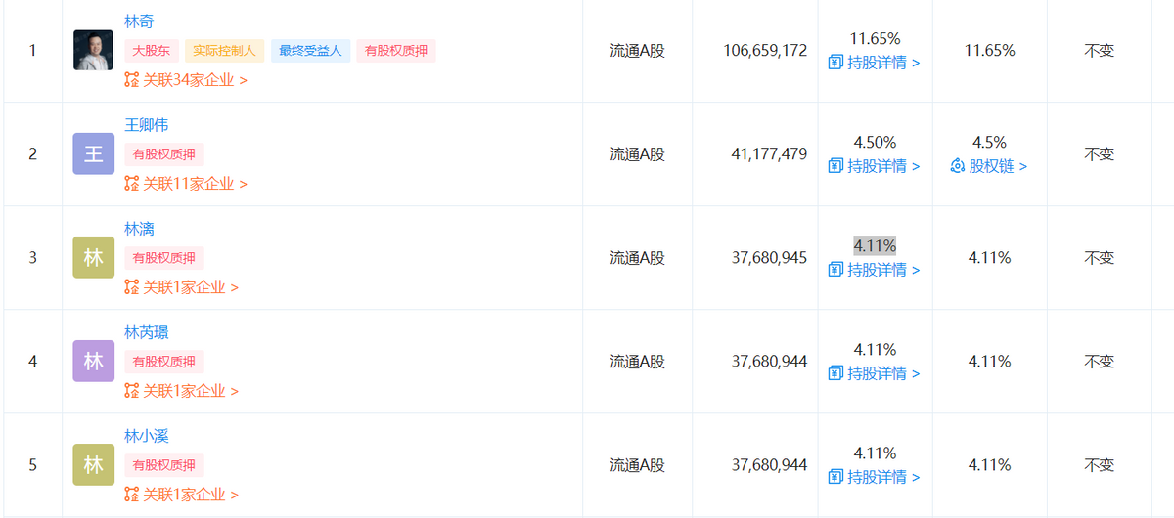The image size is (1174, 518).
Task: Expand 关联1家企业 under 林漓
Action: point(191,287)
